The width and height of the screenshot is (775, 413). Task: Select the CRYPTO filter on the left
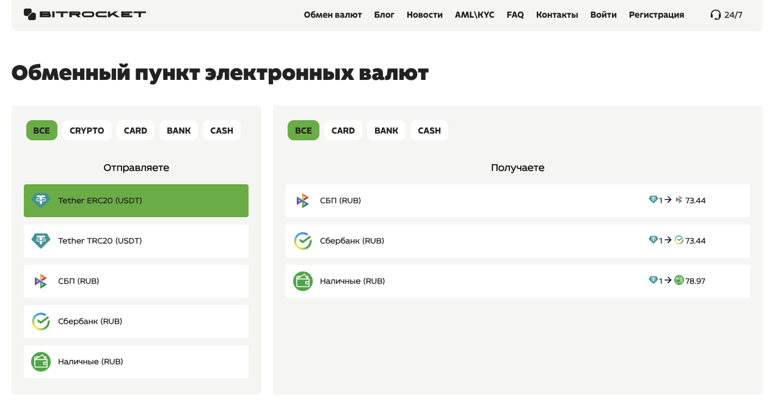87,130
